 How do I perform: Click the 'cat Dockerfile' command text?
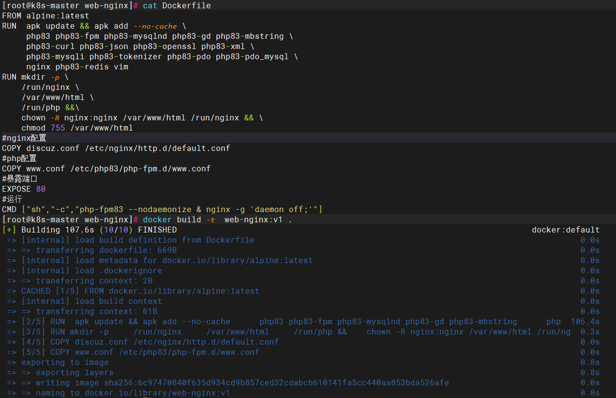(x=177, y=5)
